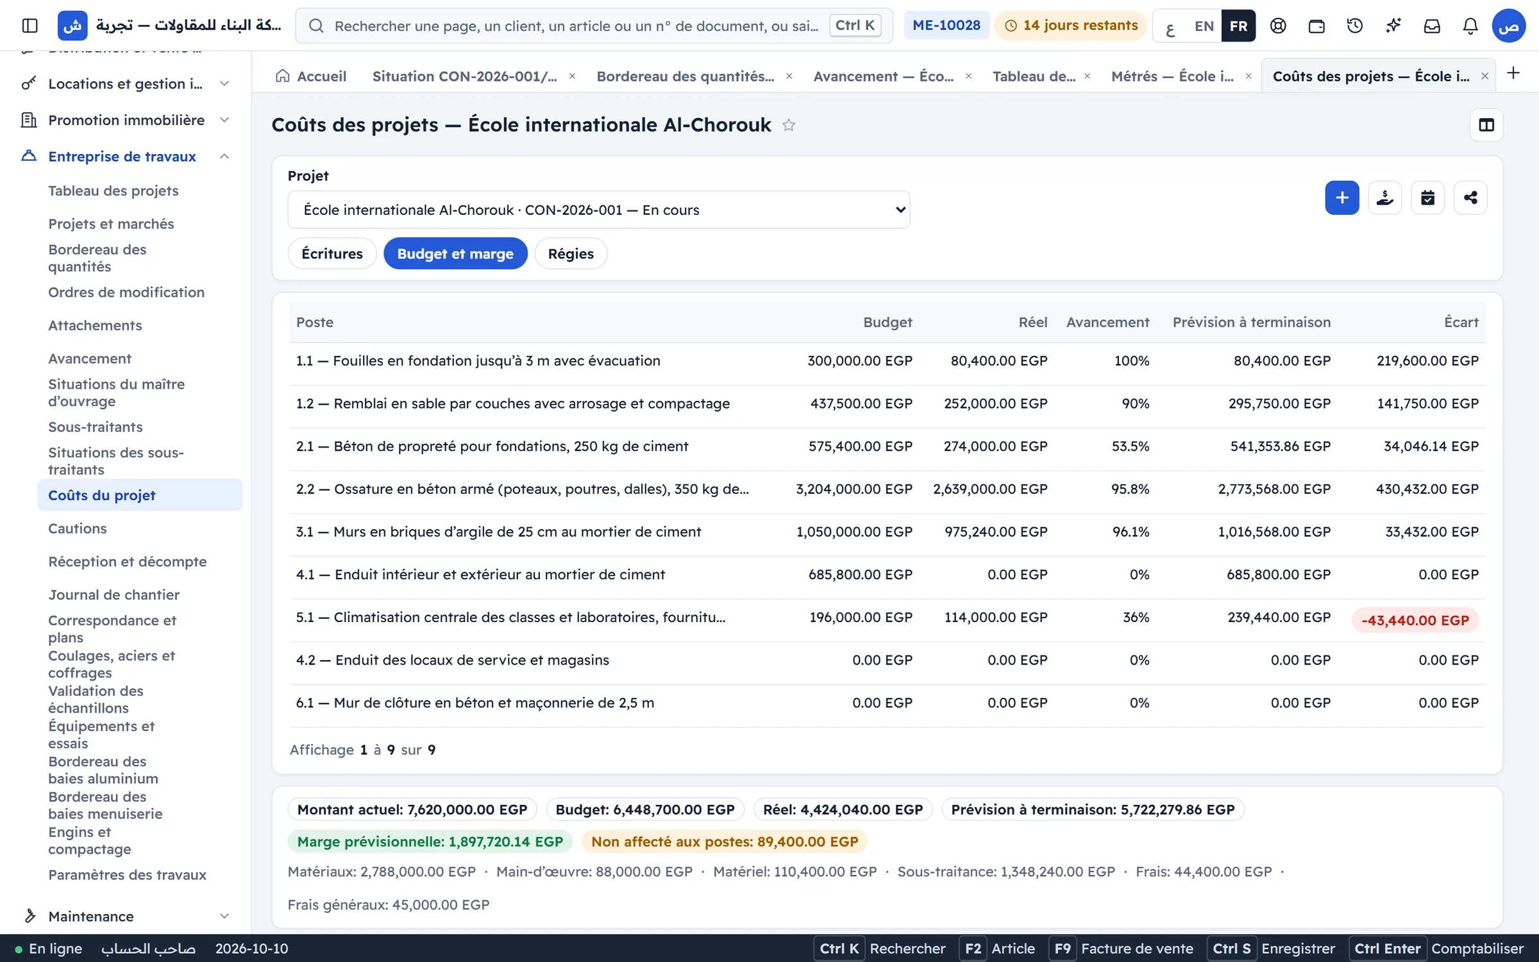Click the ME-10028 badge
The image size is (1539, 962).
(x=946, y=26)
